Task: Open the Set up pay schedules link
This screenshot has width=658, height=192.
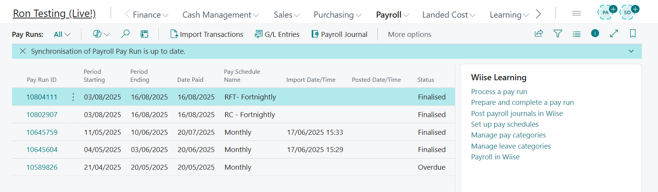Action: click(x=505, y=124)
